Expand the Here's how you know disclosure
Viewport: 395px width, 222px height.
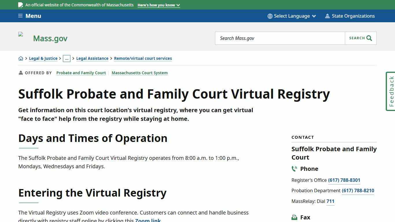(158, 5)
